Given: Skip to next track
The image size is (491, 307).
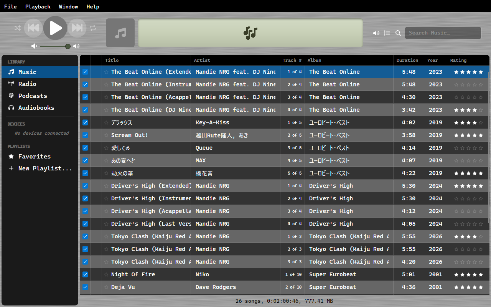Looking at the screenshot, I should (x=77, y=28).
